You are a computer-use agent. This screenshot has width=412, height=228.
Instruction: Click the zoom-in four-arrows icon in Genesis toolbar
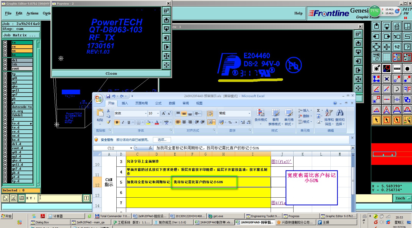point(376,47)
